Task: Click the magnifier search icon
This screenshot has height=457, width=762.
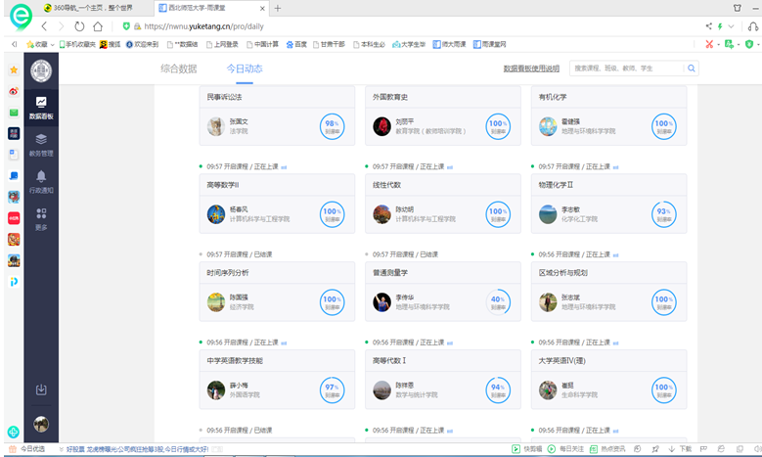Action: coord(691,69)
